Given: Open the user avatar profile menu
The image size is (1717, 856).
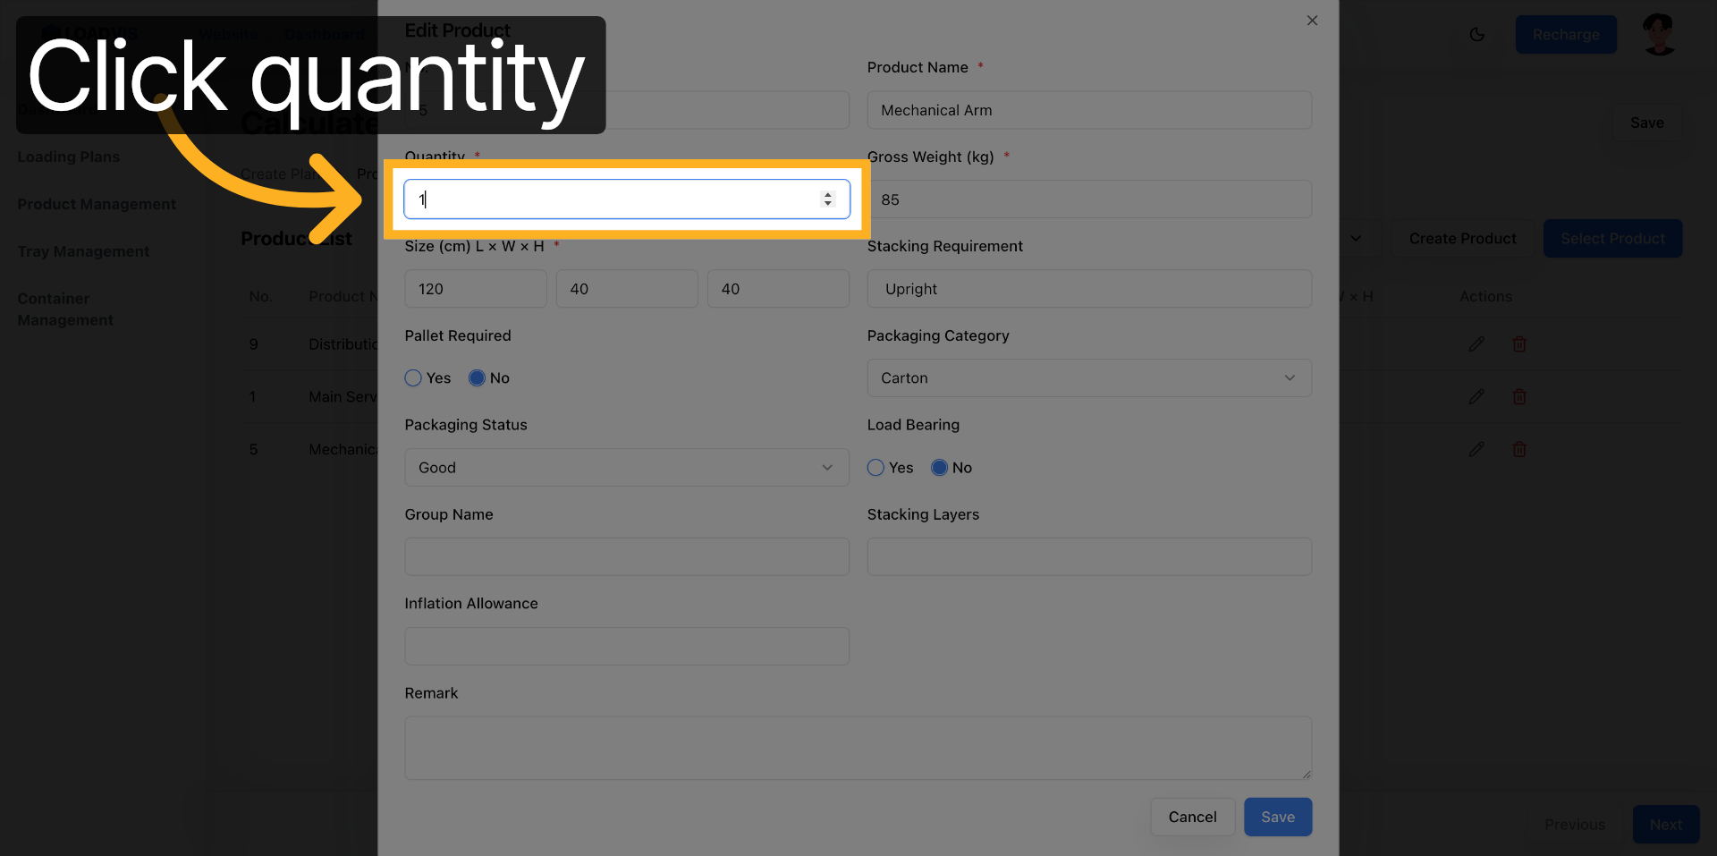Looking at the screenshot, I should point(1659,35).
